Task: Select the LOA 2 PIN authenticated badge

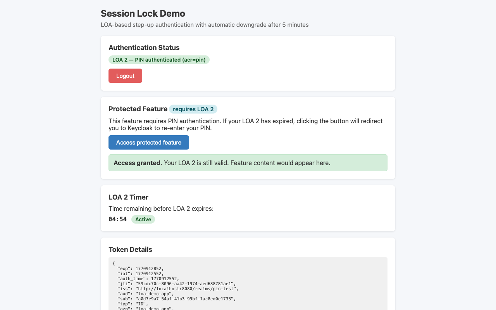Action: (x=159, y=60)
